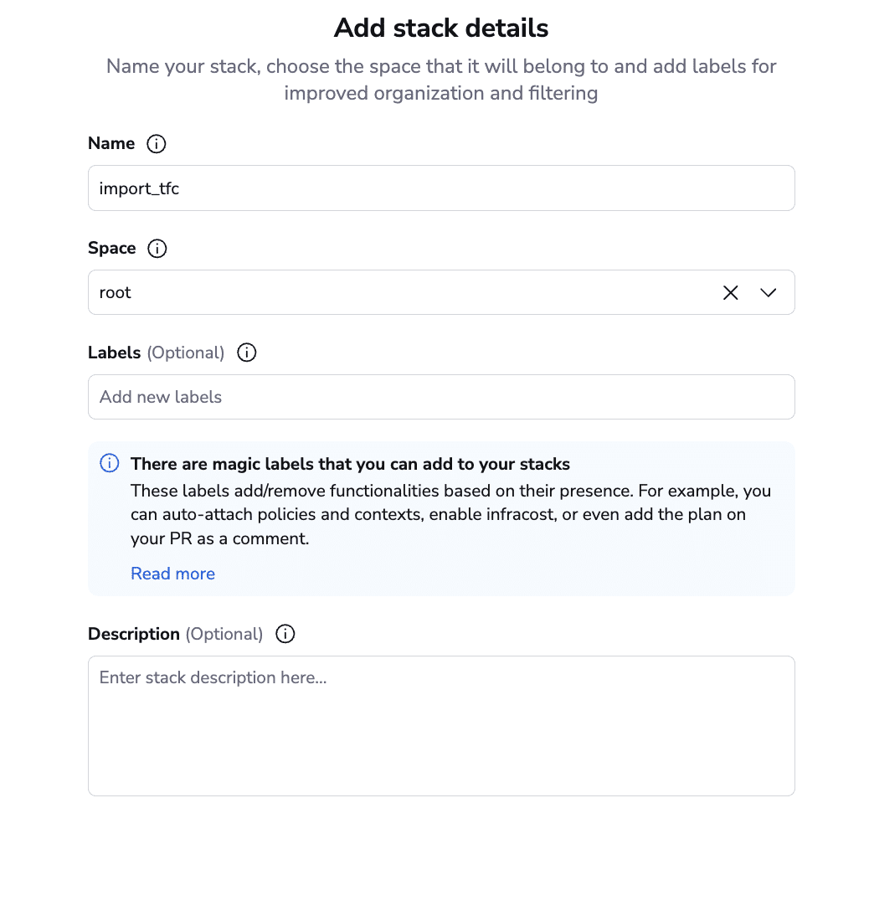Click the info icon next to Space
Screen dimensions: 869x906
[157, 249]
